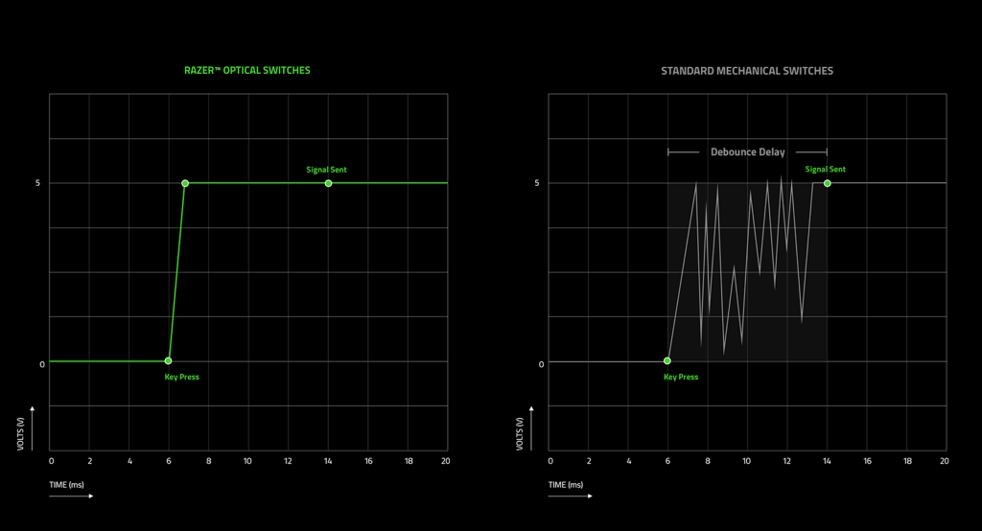This screenshot has width=982, height=531.
Task: Click x-axis value "20" on mechanical chart
Action: [x=945, y=461]
